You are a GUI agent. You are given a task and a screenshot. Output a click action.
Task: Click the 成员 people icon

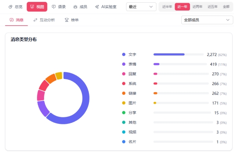[75, 7]
